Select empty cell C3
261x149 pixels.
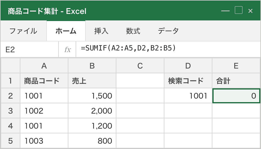tap(140, 111)
